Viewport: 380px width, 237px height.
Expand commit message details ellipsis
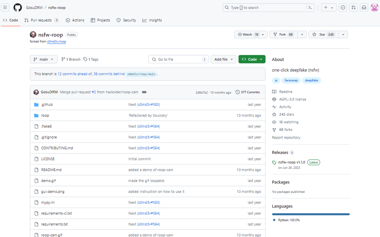click(x=144, y=92)
